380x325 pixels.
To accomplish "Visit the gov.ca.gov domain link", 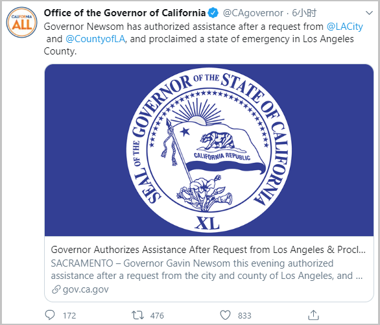I will pos(86,289).
